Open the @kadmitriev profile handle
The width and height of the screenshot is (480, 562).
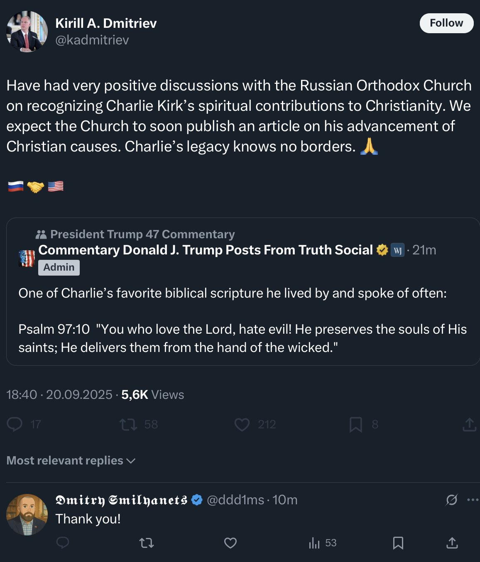[x=92, y=40]
